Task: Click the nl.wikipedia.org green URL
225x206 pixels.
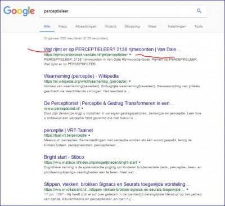Action: 85,82
